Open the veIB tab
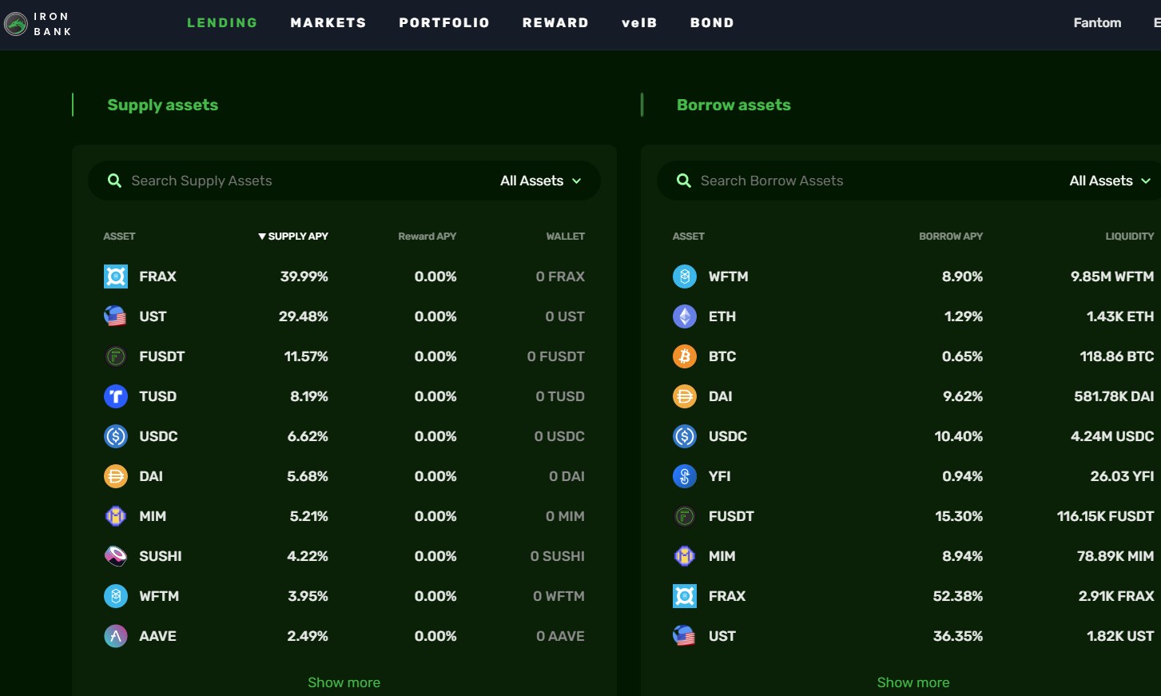1161x696 pixels. tap(639, 22)
